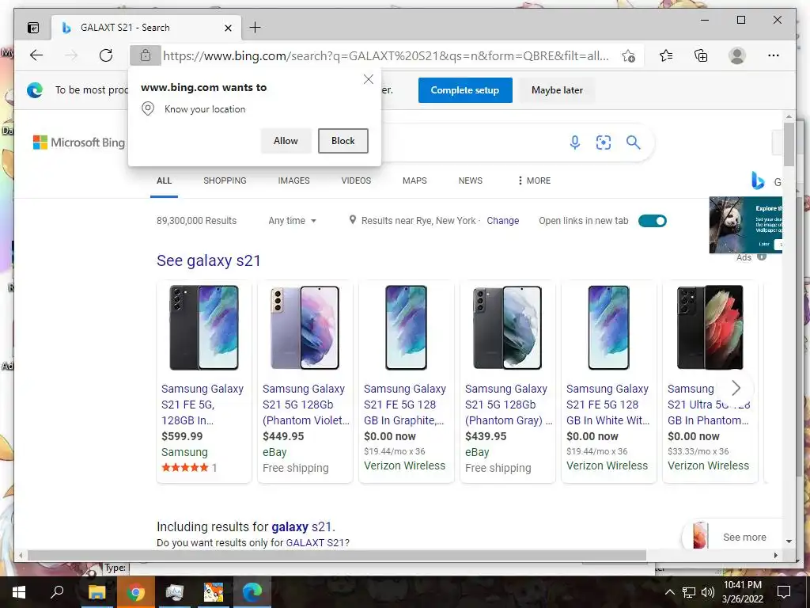Viewport: 810px width, 608px height.
Task: Dismiss the location permission popup with X
Action: [x=369, y=79]
